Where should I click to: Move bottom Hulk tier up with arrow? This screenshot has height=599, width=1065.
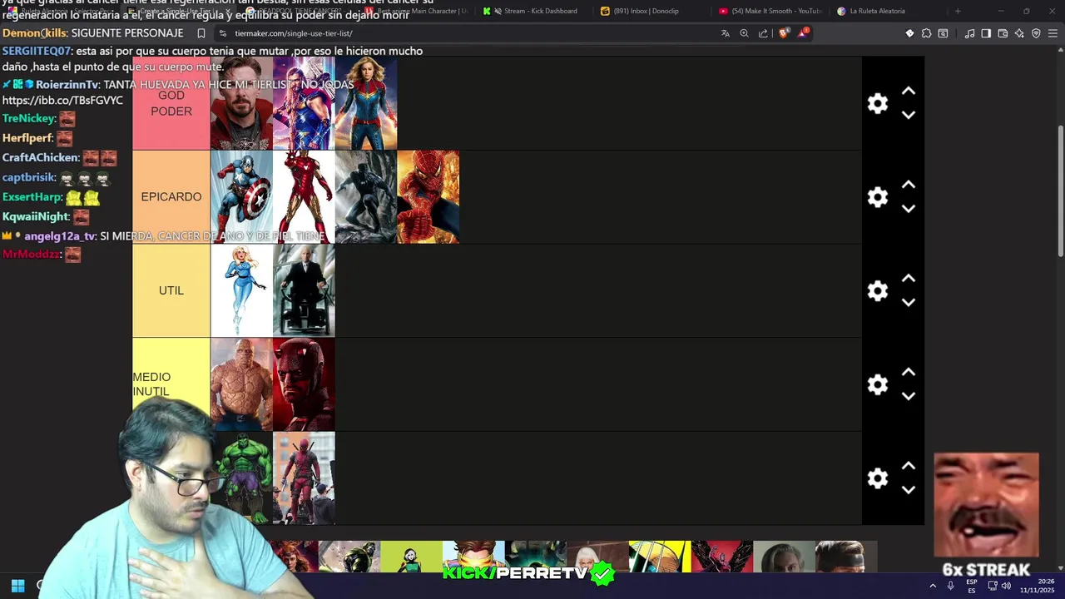tap(909, 466)
